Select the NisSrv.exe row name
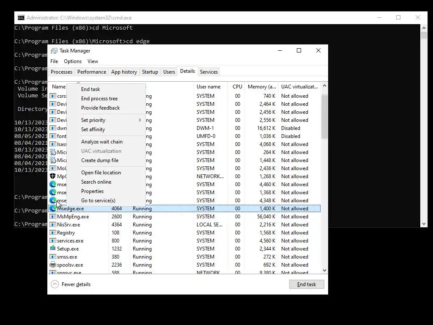 coord(69,225)
